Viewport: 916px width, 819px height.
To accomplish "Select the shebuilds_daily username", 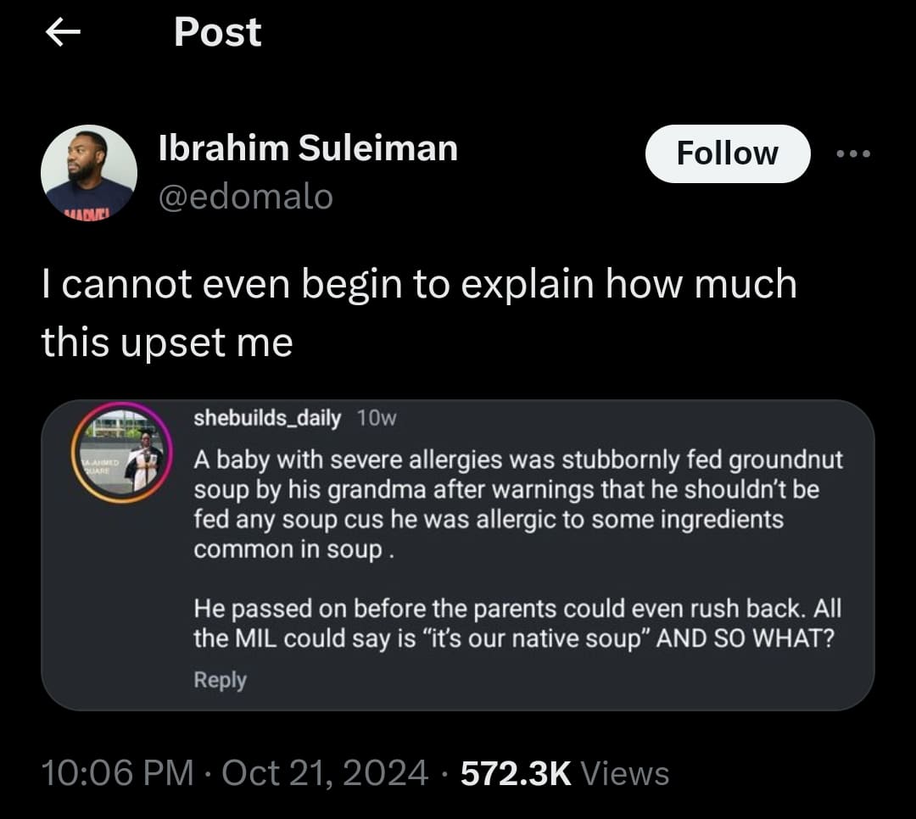I will pos(267,418).
